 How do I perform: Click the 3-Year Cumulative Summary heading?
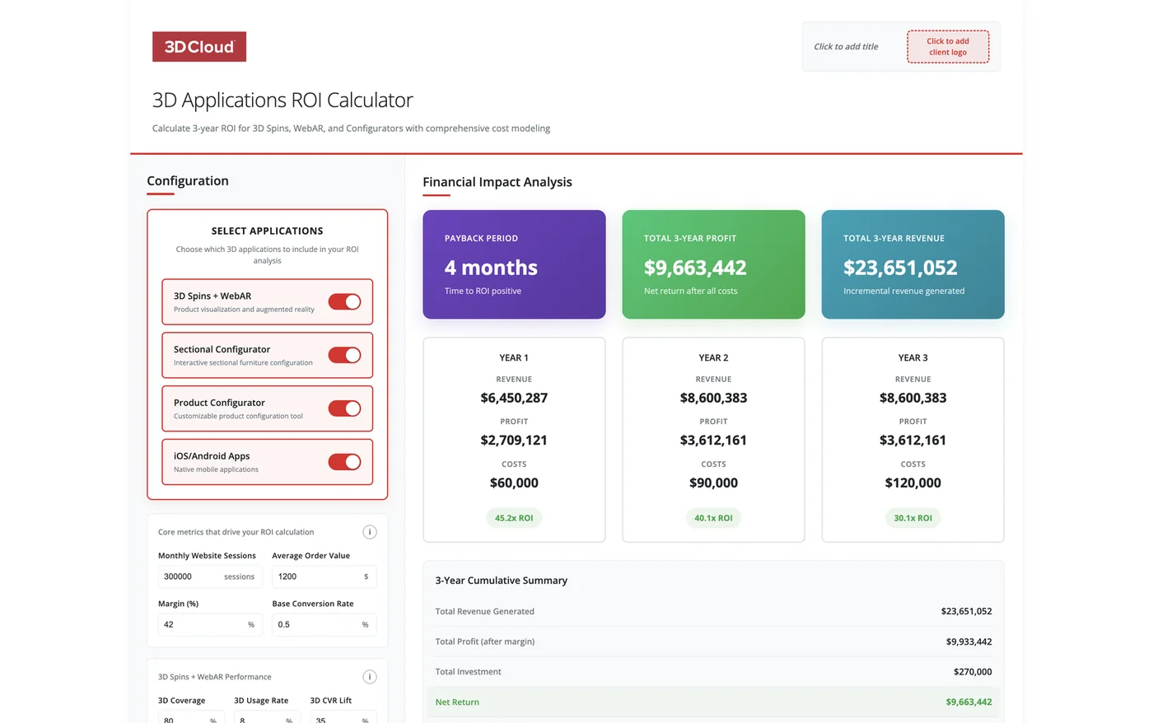[501, 581]
